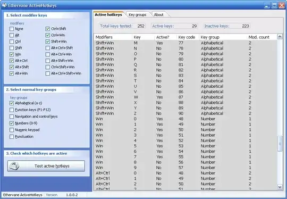Viewport: 287px width, 199px height.
Task: Minimize the ActiveHotkeys window
Action: coord(267,5)
